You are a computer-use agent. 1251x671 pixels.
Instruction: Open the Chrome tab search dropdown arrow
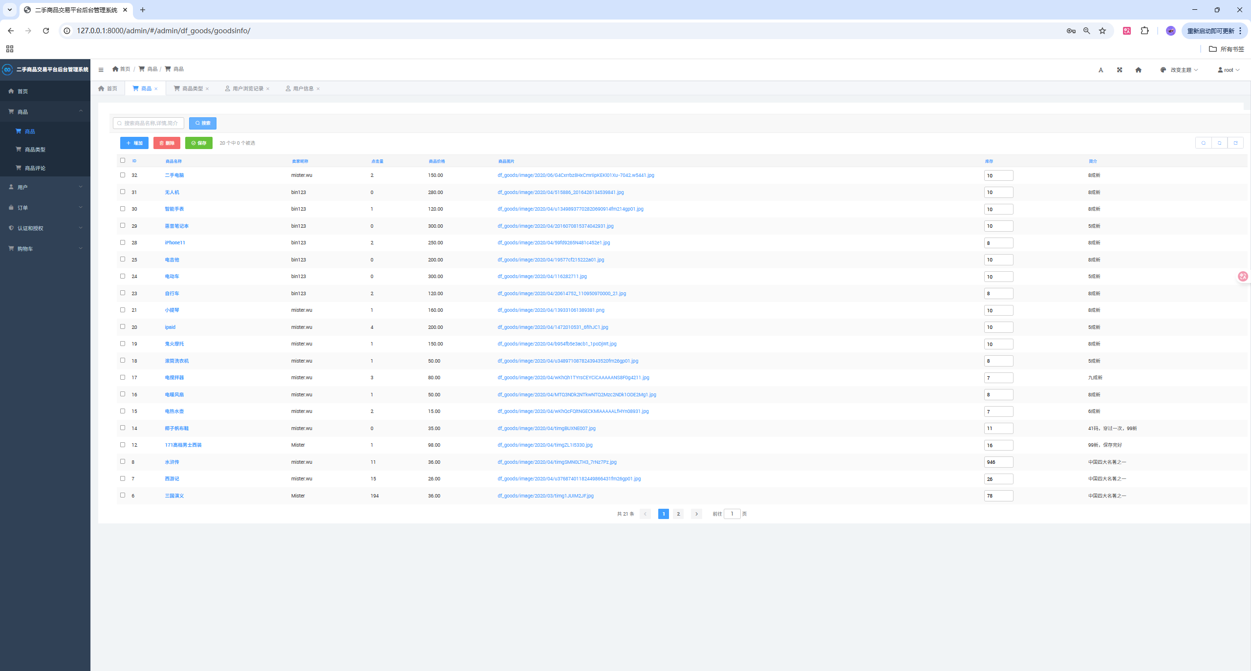pyautogui.click(x=9, y=10)
